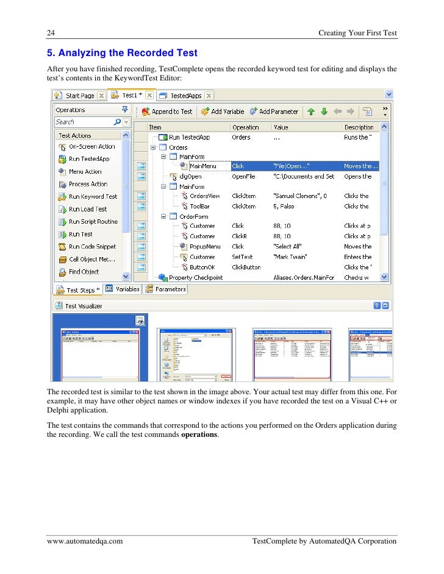The width and height of the screenshot is (444, 574).
Task: Select the Process Action operation
Action: [x=83, y=184]
